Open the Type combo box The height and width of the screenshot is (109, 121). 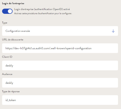[60, 31]
